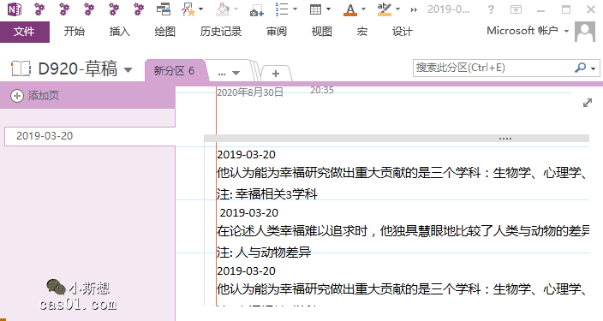
Task: Expand page to full view arrow icon
Action: [588, 103]
